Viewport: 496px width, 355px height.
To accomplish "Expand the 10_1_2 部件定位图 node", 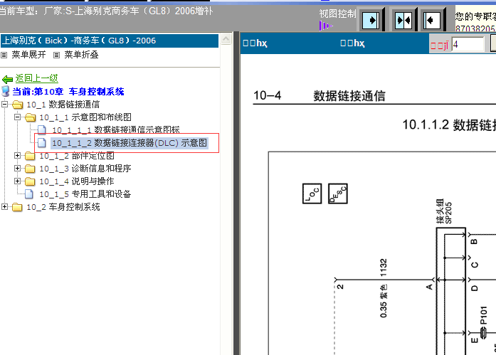I will click(x=17, y=156).
